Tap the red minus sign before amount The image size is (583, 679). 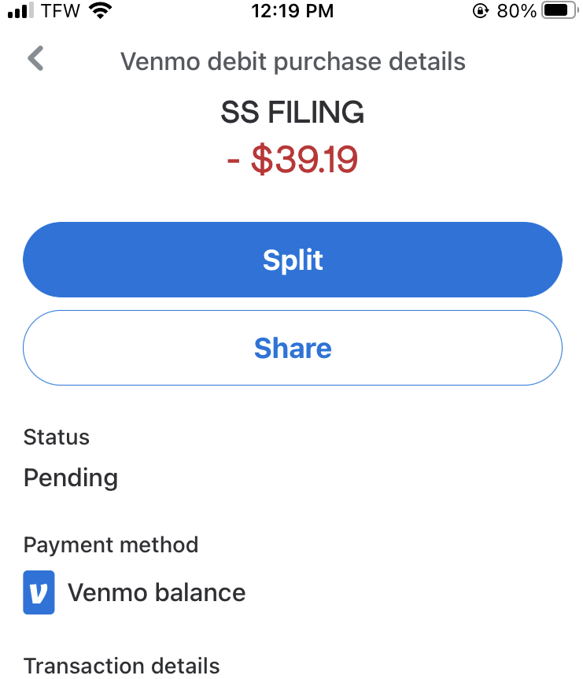pos(234,161)
